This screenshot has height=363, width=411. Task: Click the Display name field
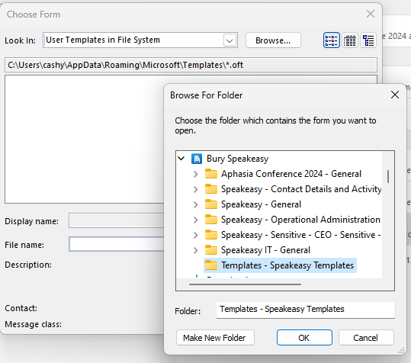117,220
